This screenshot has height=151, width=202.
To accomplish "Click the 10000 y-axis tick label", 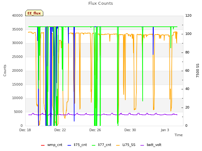I will pyautogui.click(x=17, y=98).
